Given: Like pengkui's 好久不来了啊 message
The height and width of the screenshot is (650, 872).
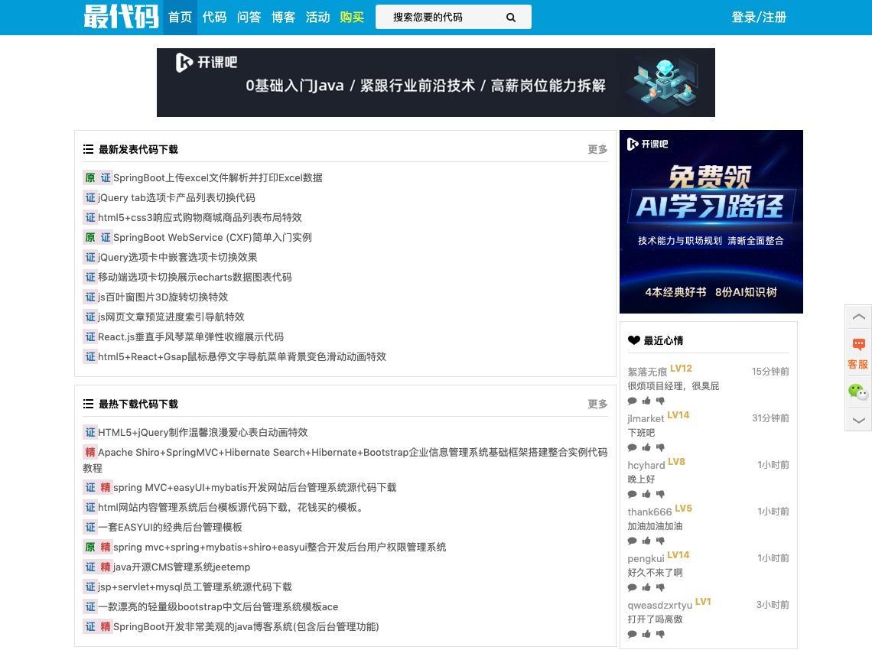Looking at the screenshot, I should (646, 587).
